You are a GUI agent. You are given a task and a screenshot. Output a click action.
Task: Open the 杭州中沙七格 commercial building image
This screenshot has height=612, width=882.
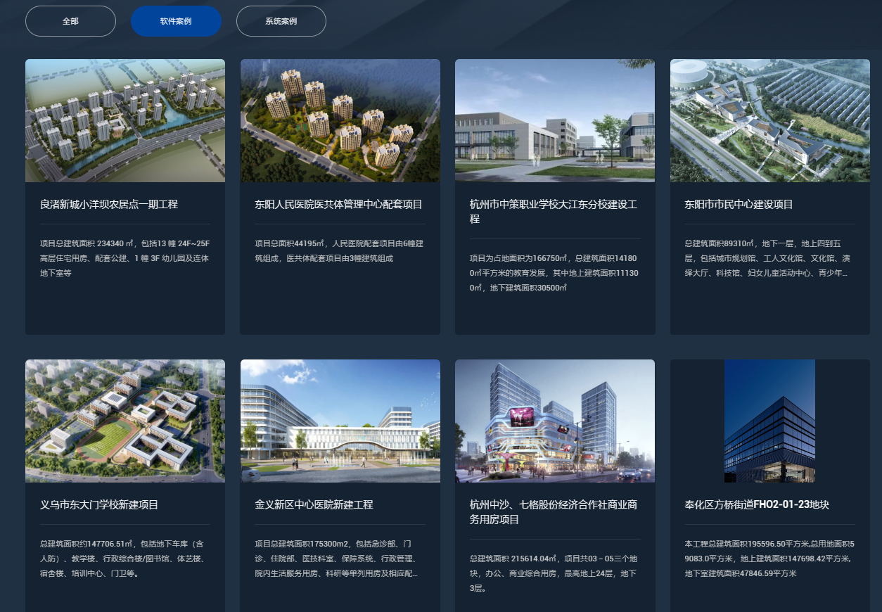[554, 421]
